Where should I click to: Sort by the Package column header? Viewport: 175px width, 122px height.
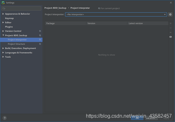coord(65,23)
